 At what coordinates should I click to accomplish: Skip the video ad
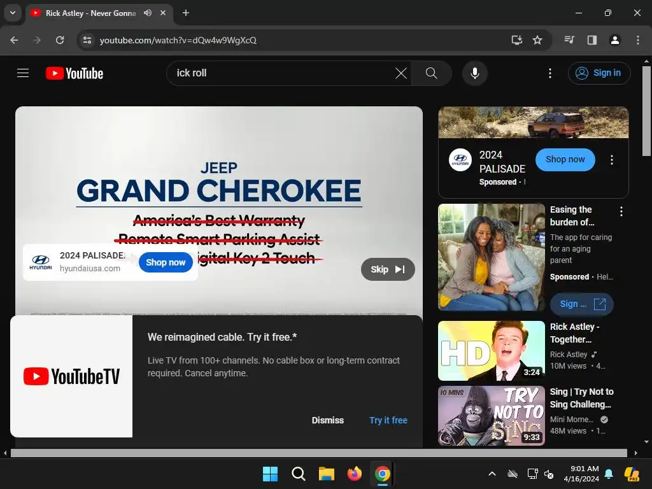[x=388, y=269]
